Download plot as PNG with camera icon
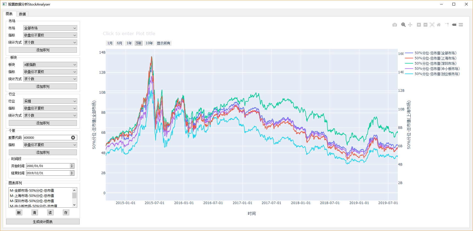The width and height of the screenshot is (473, 231). (x=395, y=25)
